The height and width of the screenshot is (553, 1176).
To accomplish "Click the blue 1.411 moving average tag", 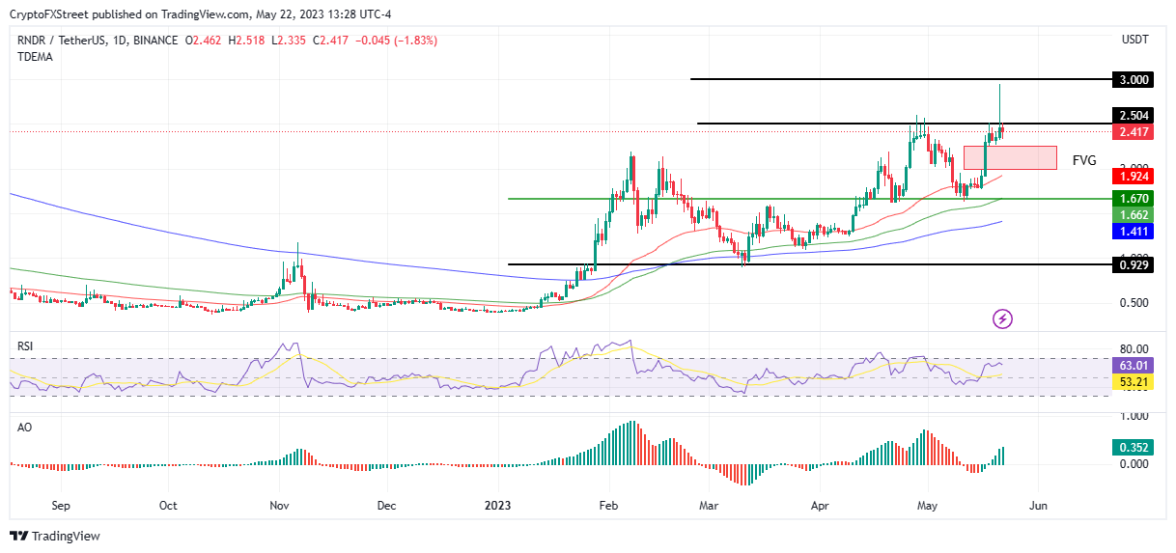I will [1133, 232].
